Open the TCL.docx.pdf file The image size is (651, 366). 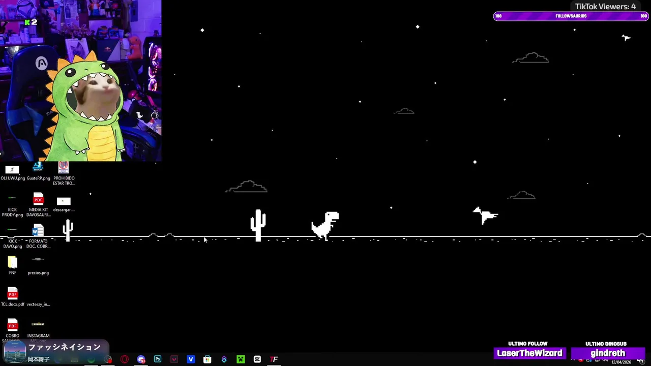click(12, 297)
